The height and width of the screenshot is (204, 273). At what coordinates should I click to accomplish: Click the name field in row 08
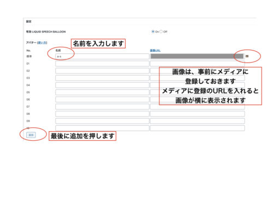coord(102,114)
